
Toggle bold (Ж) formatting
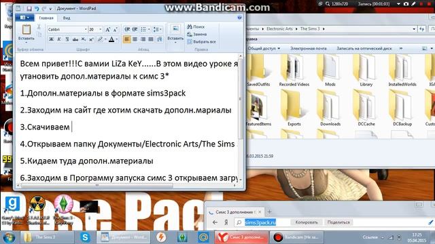pos(52,39)
